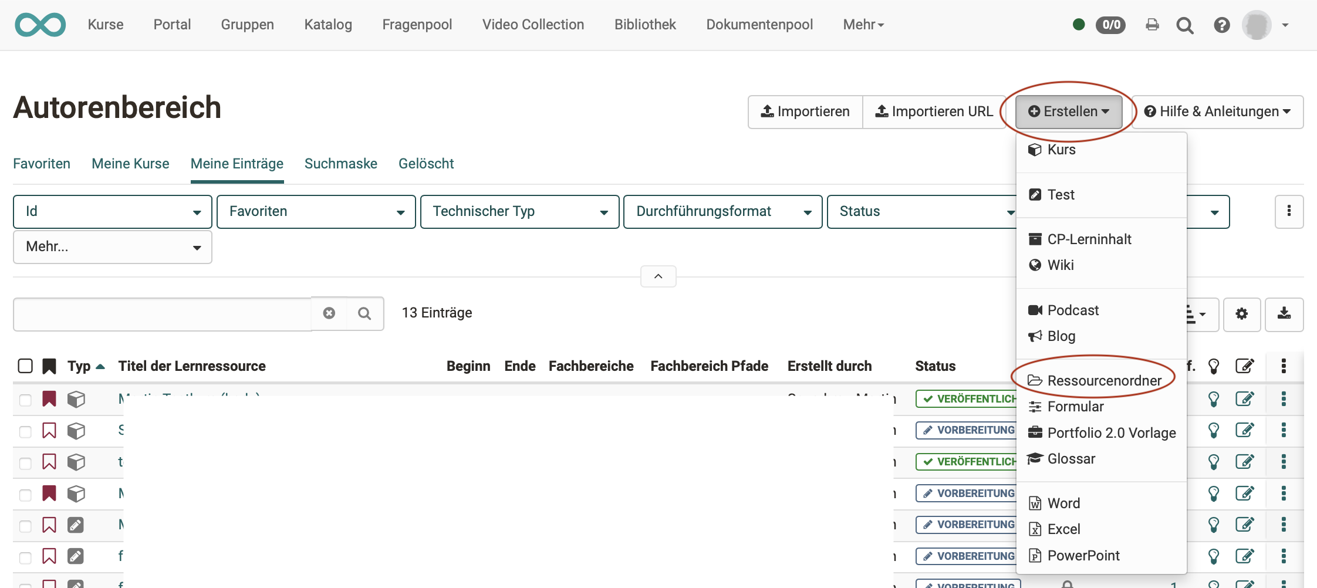Viewport: 1317px width, 588px height.
Task: Open the Fragenpool menu item
Action: tap(417, 25)
